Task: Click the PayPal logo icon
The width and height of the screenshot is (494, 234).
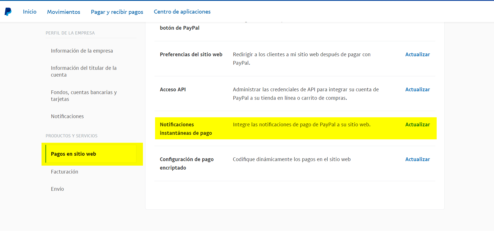Action: click(x=8, y=12)
